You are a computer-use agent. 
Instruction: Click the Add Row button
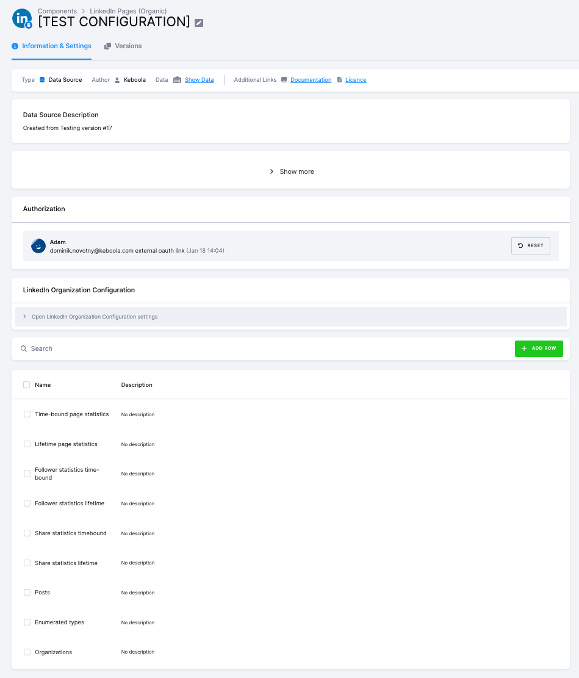point(539,348)
